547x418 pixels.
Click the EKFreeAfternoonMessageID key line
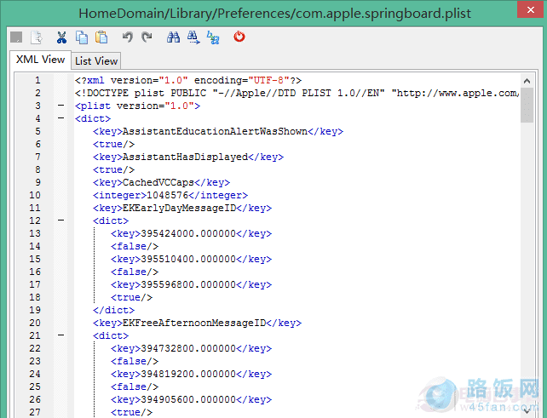[x=197, y=323]
